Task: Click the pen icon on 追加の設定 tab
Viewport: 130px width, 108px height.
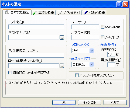Action: click(85, 13)
